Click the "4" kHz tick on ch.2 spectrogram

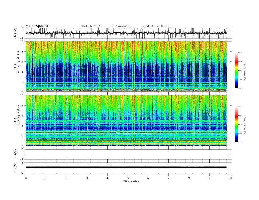click(x=23, y=126)
